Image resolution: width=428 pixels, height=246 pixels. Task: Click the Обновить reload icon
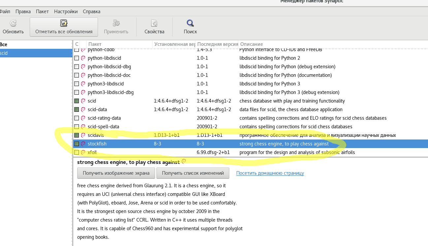13,23
